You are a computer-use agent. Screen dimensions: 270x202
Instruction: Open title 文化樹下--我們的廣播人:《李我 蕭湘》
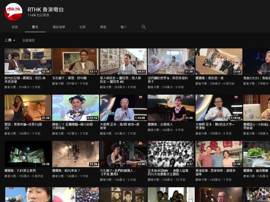118,172
